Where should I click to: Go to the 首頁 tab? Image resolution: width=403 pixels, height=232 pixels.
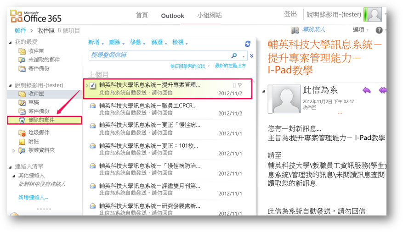142,16
